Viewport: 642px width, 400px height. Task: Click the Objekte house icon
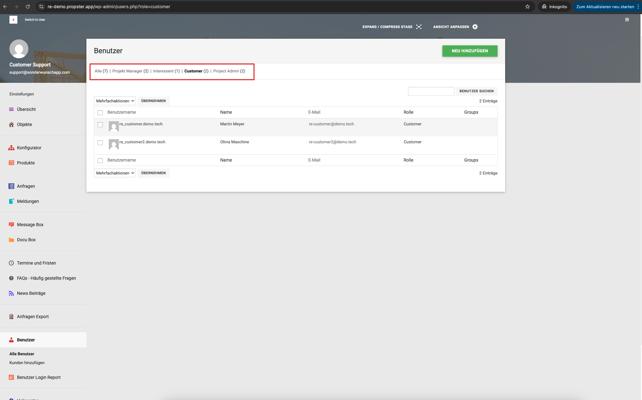pos(11,124)
